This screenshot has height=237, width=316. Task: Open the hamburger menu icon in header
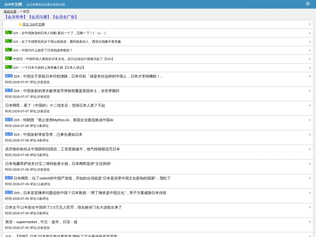click(308, 4)
